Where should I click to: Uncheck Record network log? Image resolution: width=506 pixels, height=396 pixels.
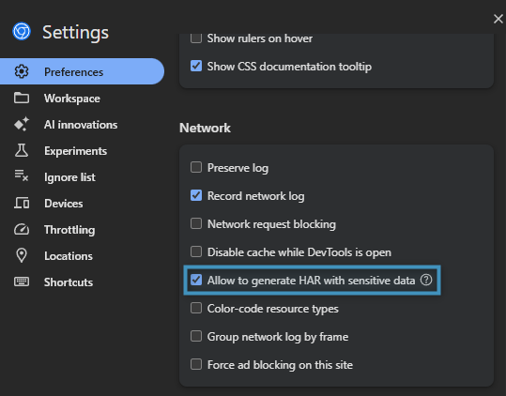(196, 195)
